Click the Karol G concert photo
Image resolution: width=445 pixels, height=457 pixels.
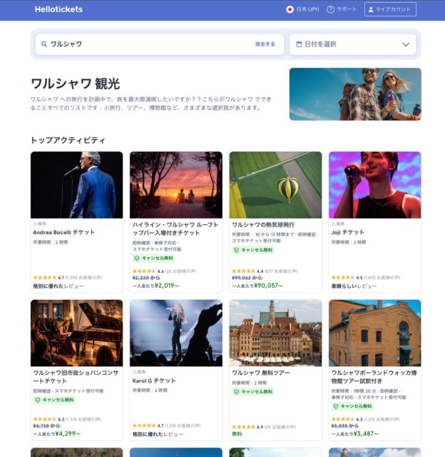click(175, 333)
